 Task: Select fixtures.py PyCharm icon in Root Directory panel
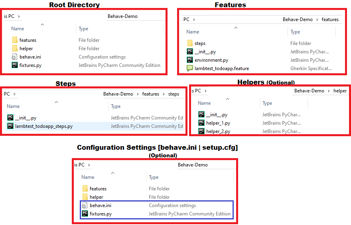(x=14, y=65)
